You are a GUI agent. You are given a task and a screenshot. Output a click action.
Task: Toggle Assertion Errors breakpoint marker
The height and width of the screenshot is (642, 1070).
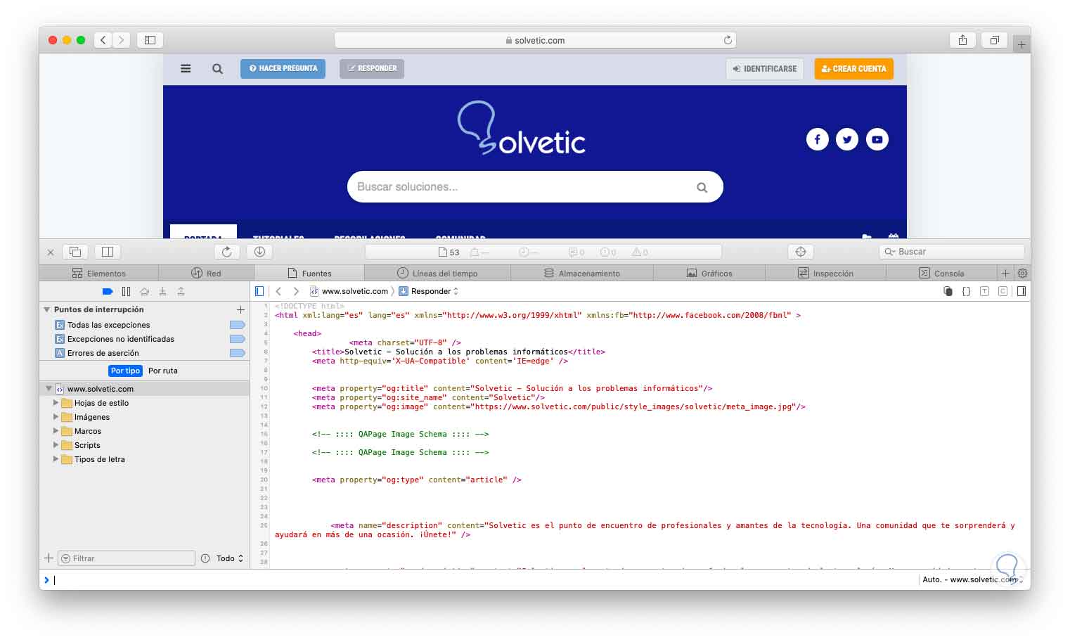[237, 353]
